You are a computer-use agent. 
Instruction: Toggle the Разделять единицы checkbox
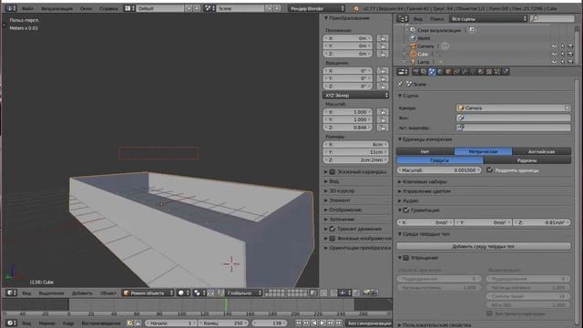[x=489, y=170]
